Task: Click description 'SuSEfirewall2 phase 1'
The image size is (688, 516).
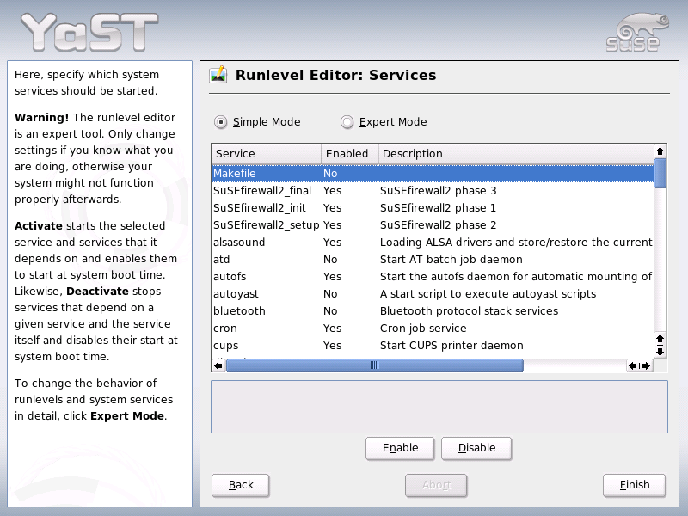Action: coord(438,207)
